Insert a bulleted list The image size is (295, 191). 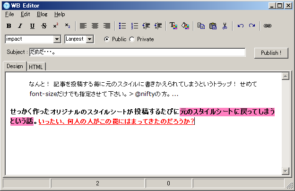122,26
